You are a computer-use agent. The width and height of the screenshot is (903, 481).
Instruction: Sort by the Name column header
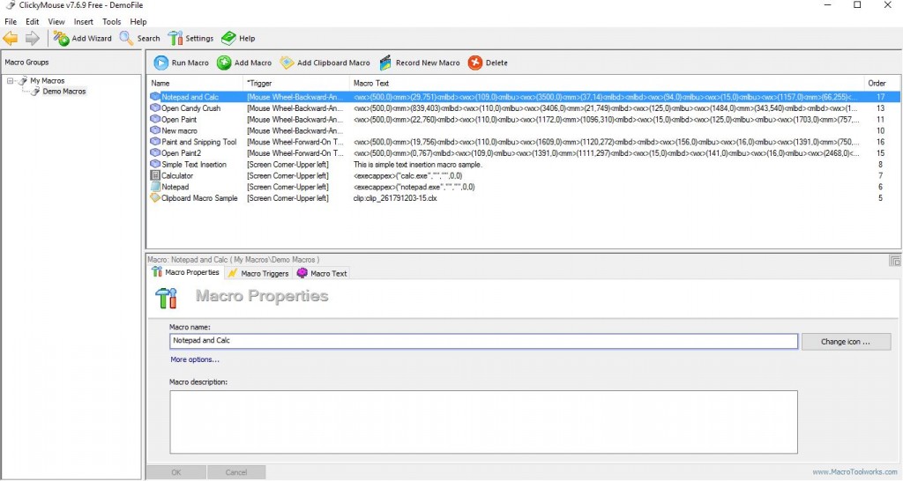[195, 84]
